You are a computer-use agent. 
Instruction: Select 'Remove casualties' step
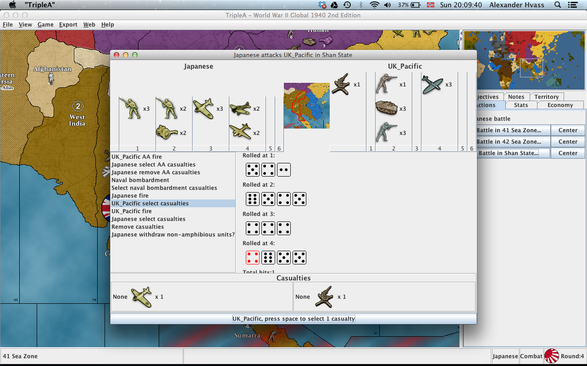click(x=173, y=226)
